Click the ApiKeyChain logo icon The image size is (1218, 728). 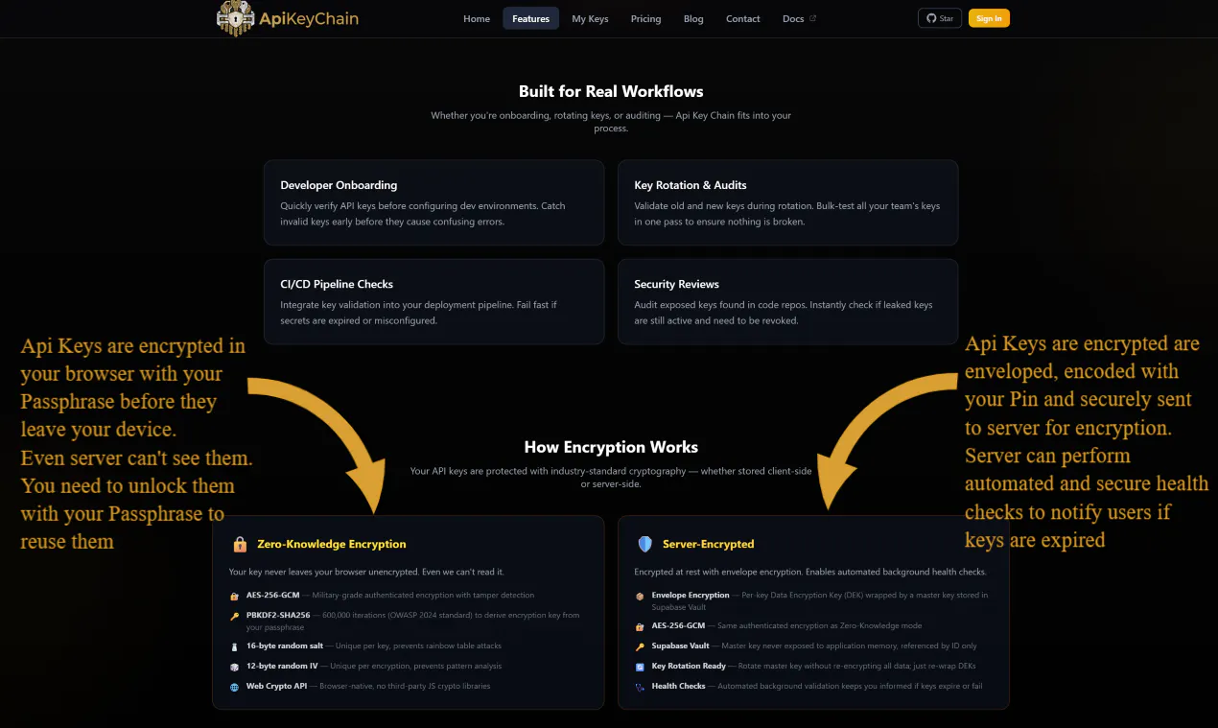click(x=235, y=18)
